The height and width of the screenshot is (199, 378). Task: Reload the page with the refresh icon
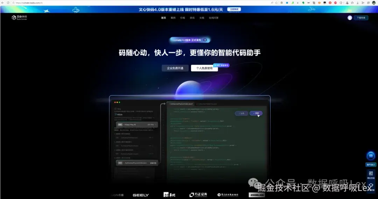click(x=8, y=3)
